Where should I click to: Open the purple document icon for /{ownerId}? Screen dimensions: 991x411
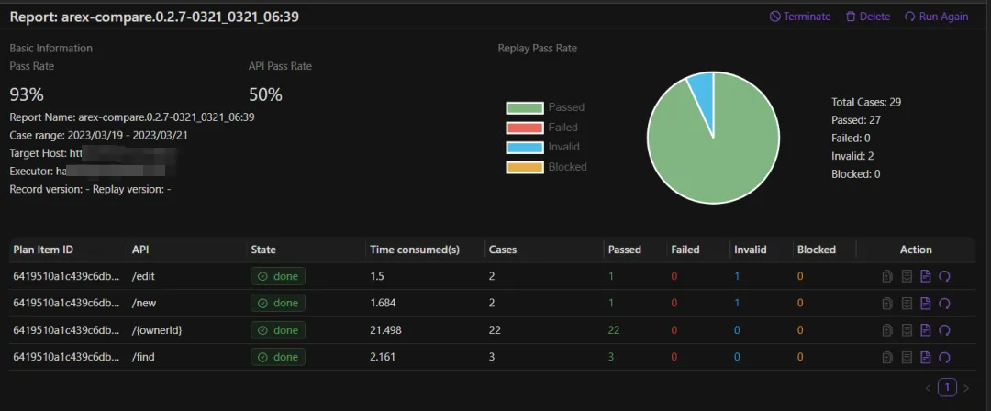click(926, 330)
